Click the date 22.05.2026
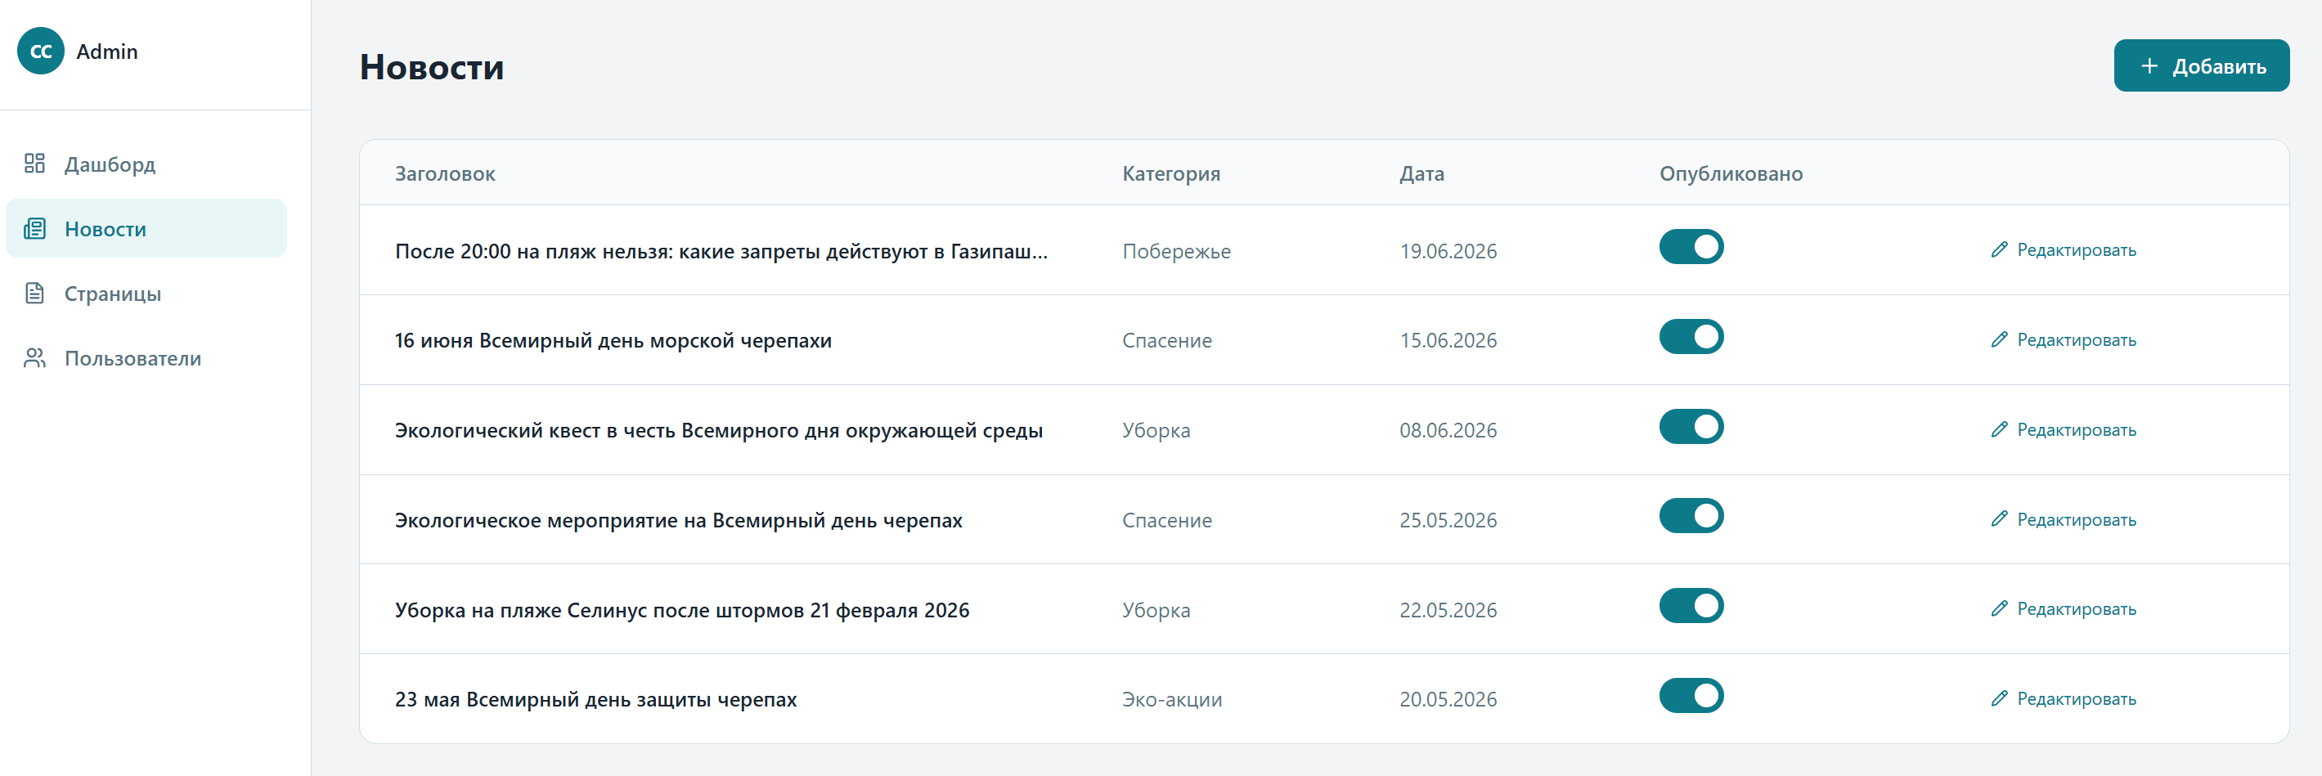2322x776 pixels. [1448, 610]
